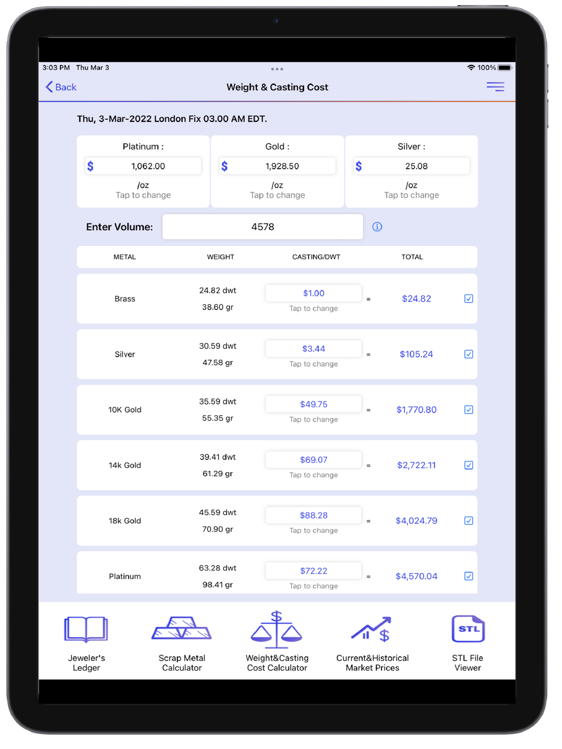Change 18k Gold casting cost $88.28
Screen dimensions: 562x749
click(x=314, y=515)
